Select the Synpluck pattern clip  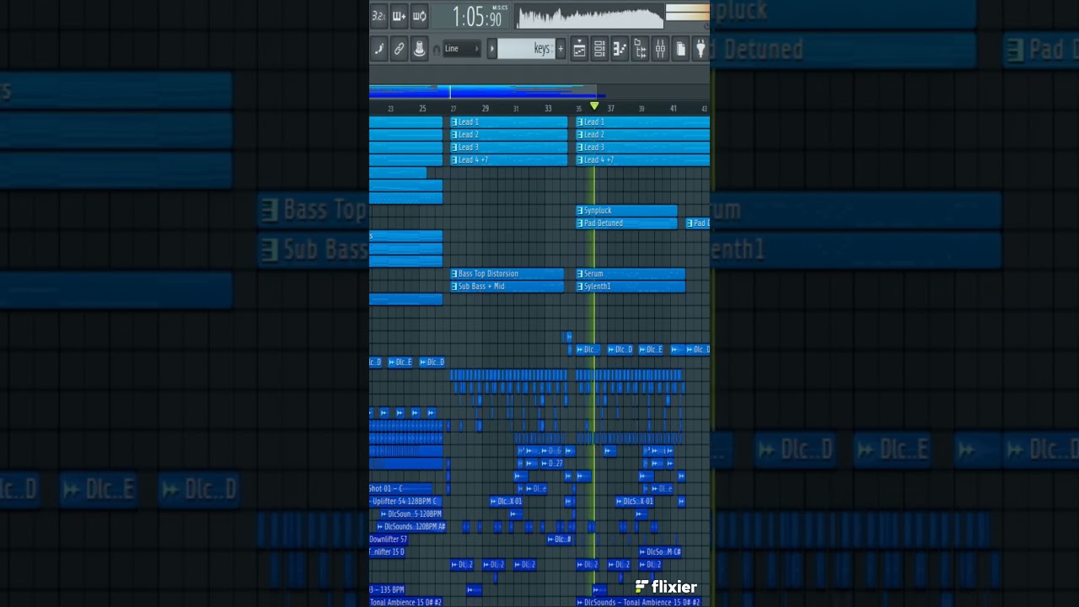[x=626, y=210]
